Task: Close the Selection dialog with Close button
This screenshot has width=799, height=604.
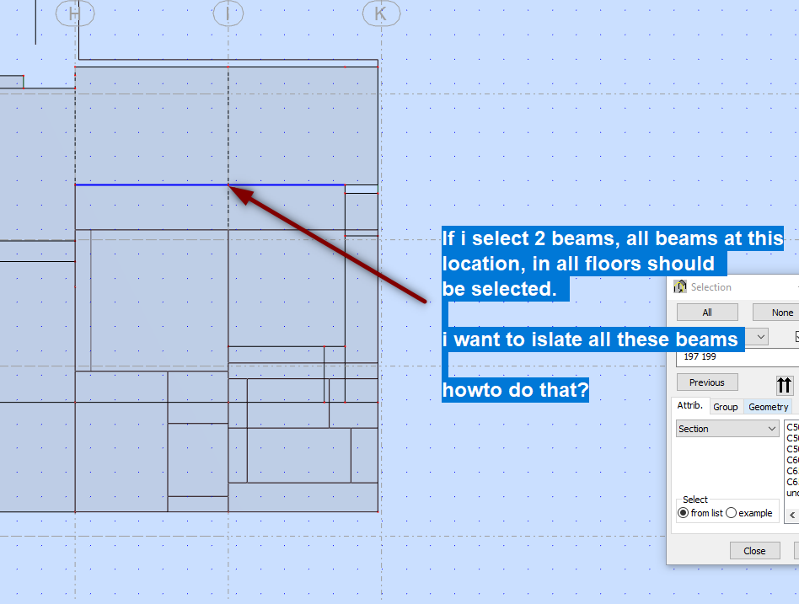Action: [x=754, y=550]
